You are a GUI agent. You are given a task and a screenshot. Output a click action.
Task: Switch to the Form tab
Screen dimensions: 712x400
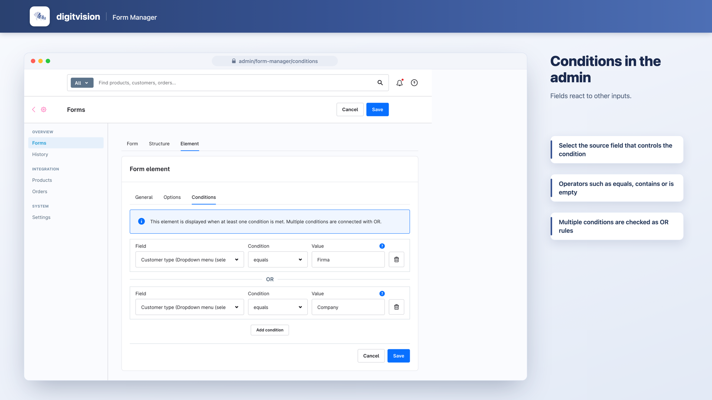(132, 144)
